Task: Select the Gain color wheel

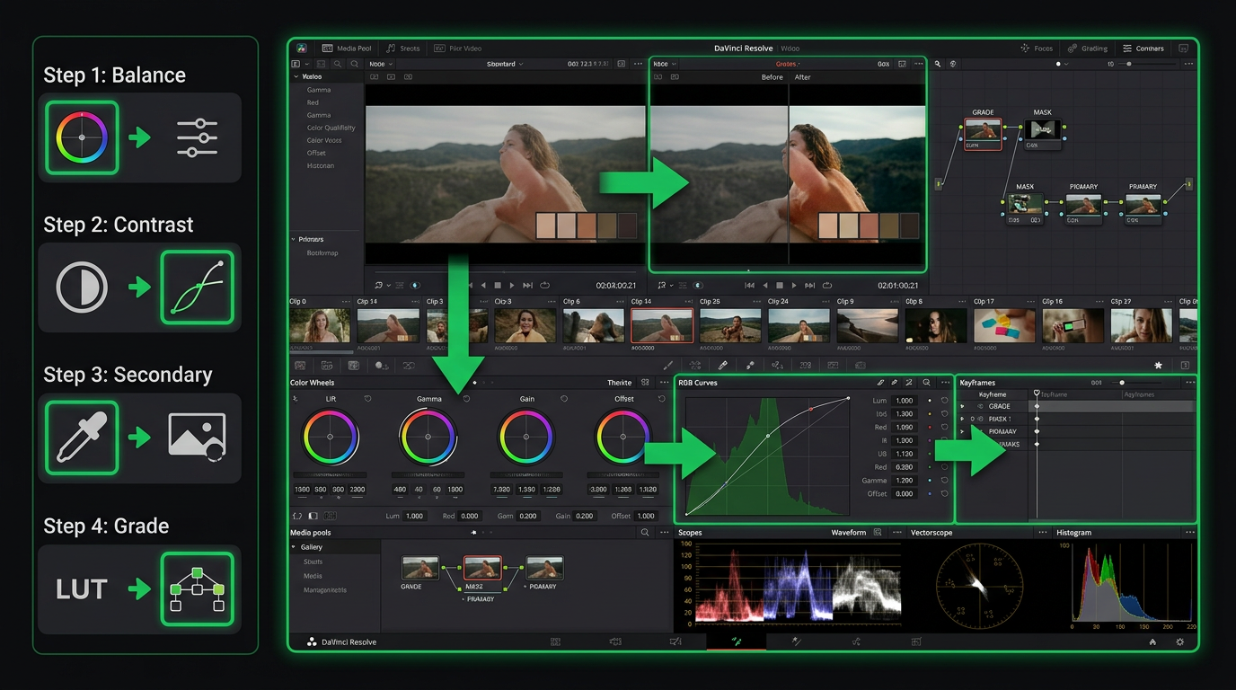Action: (x=525, y=438)
